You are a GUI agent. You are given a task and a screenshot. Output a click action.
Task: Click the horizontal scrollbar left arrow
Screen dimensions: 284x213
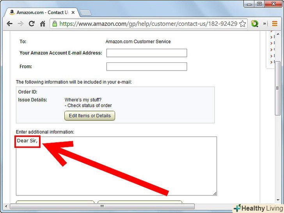coord(6,206)
